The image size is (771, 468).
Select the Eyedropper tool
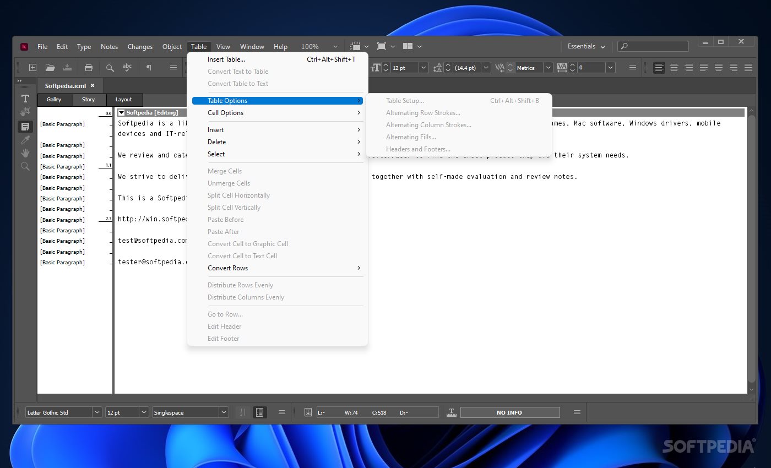(25, 140)
